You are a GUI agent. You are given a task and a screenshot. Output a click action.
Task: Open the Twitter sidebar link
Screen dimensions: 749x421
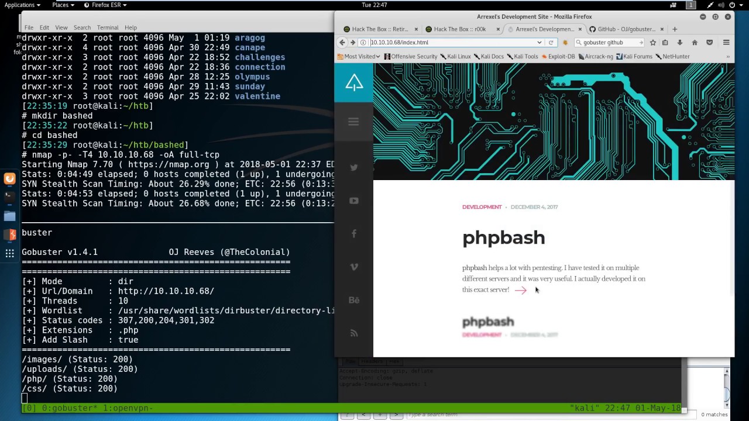tap(354, 167)
